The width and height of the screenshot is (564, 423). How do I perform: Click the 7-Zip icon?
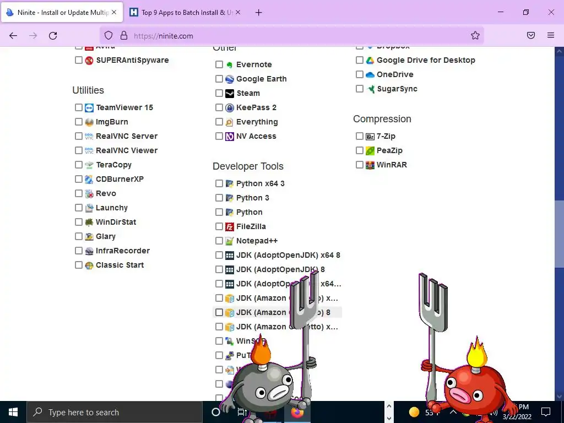pyautogui.click(x=370, y=137)
